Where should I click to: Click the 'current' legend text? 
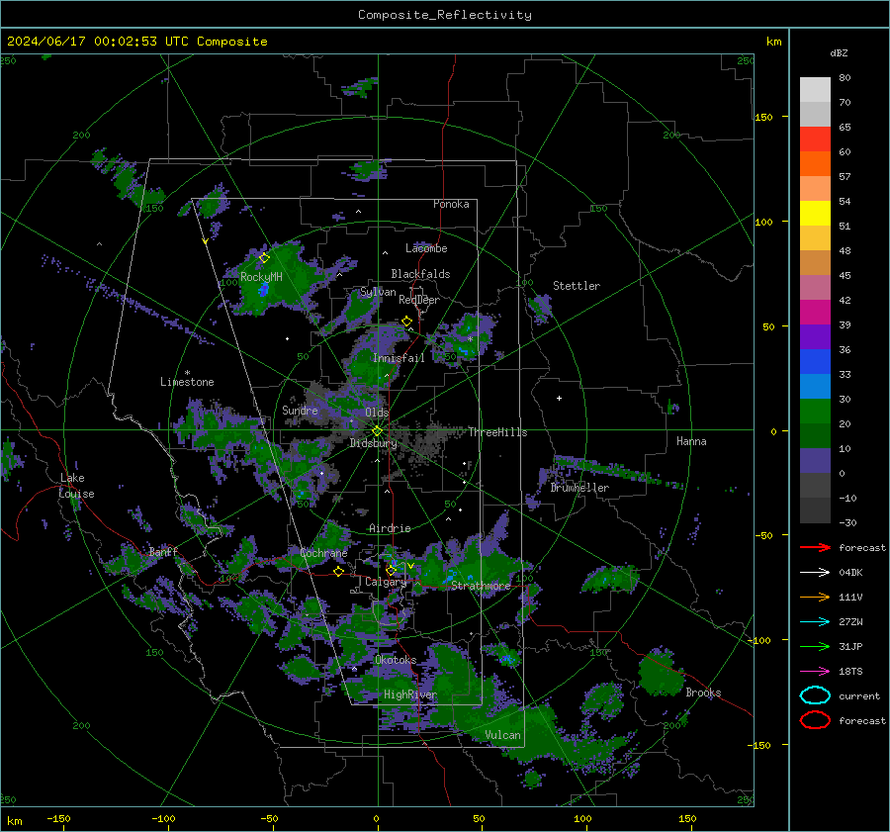pos(859,696)
